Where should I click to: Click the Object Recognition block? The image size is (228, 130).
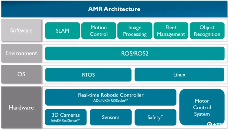pos(207,31)
